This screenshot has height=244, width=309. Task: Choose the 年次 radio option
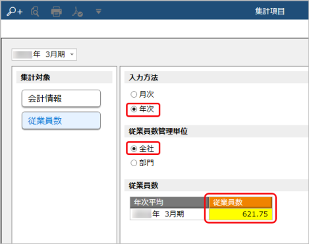click(142, 109)
